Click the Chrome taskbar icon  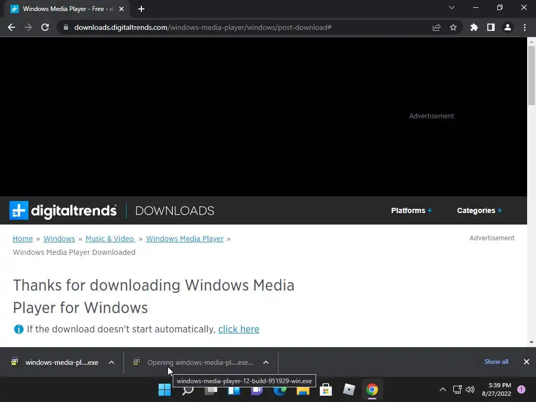point(372,389)
